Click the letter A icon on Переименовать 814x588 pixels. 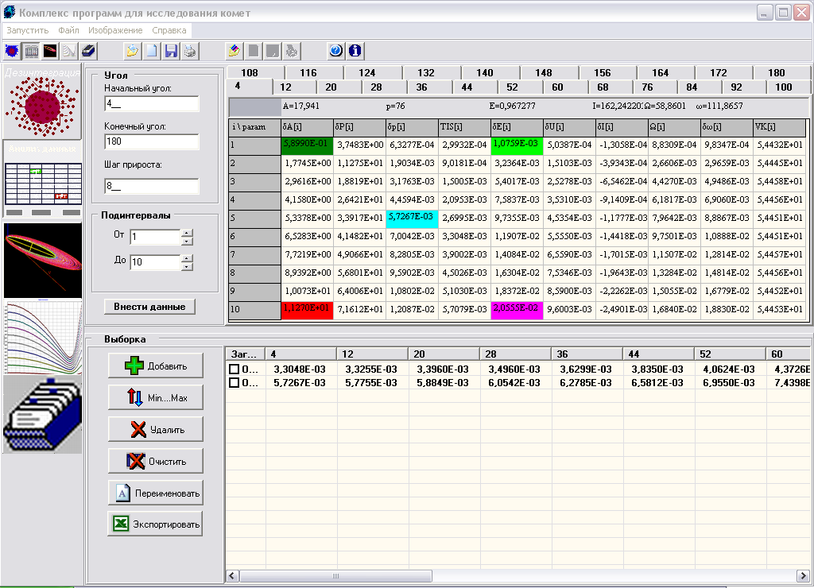122,493
